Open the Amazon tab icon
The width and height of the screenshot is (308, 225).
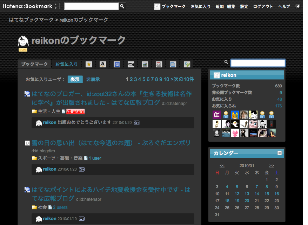tap(103, 64)
